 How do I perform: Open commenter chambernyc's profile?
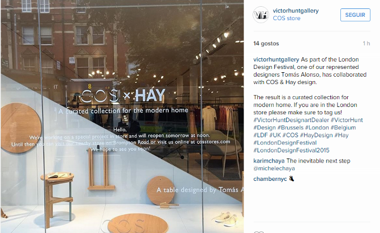coord(270,179)
